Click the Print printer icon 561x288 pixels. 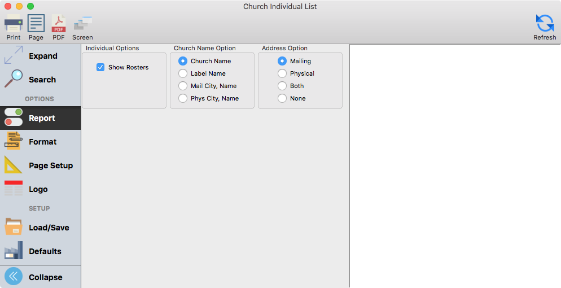(13, 24)
